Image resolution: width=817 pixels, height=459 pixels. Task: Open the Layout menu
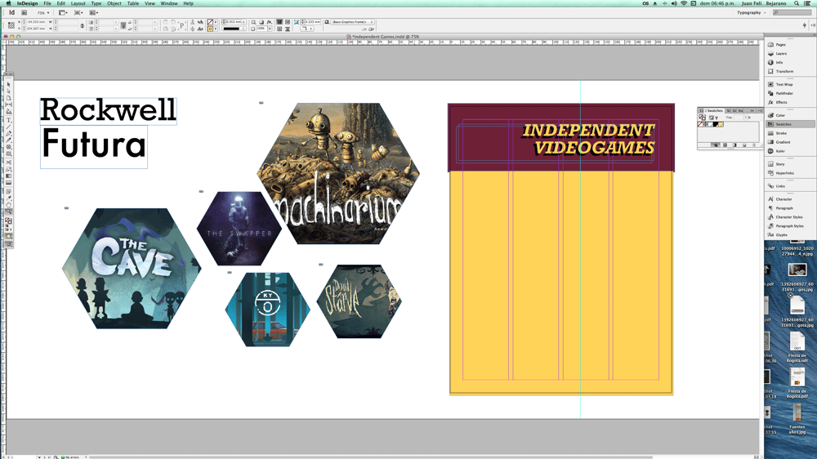tap(78, 3)
